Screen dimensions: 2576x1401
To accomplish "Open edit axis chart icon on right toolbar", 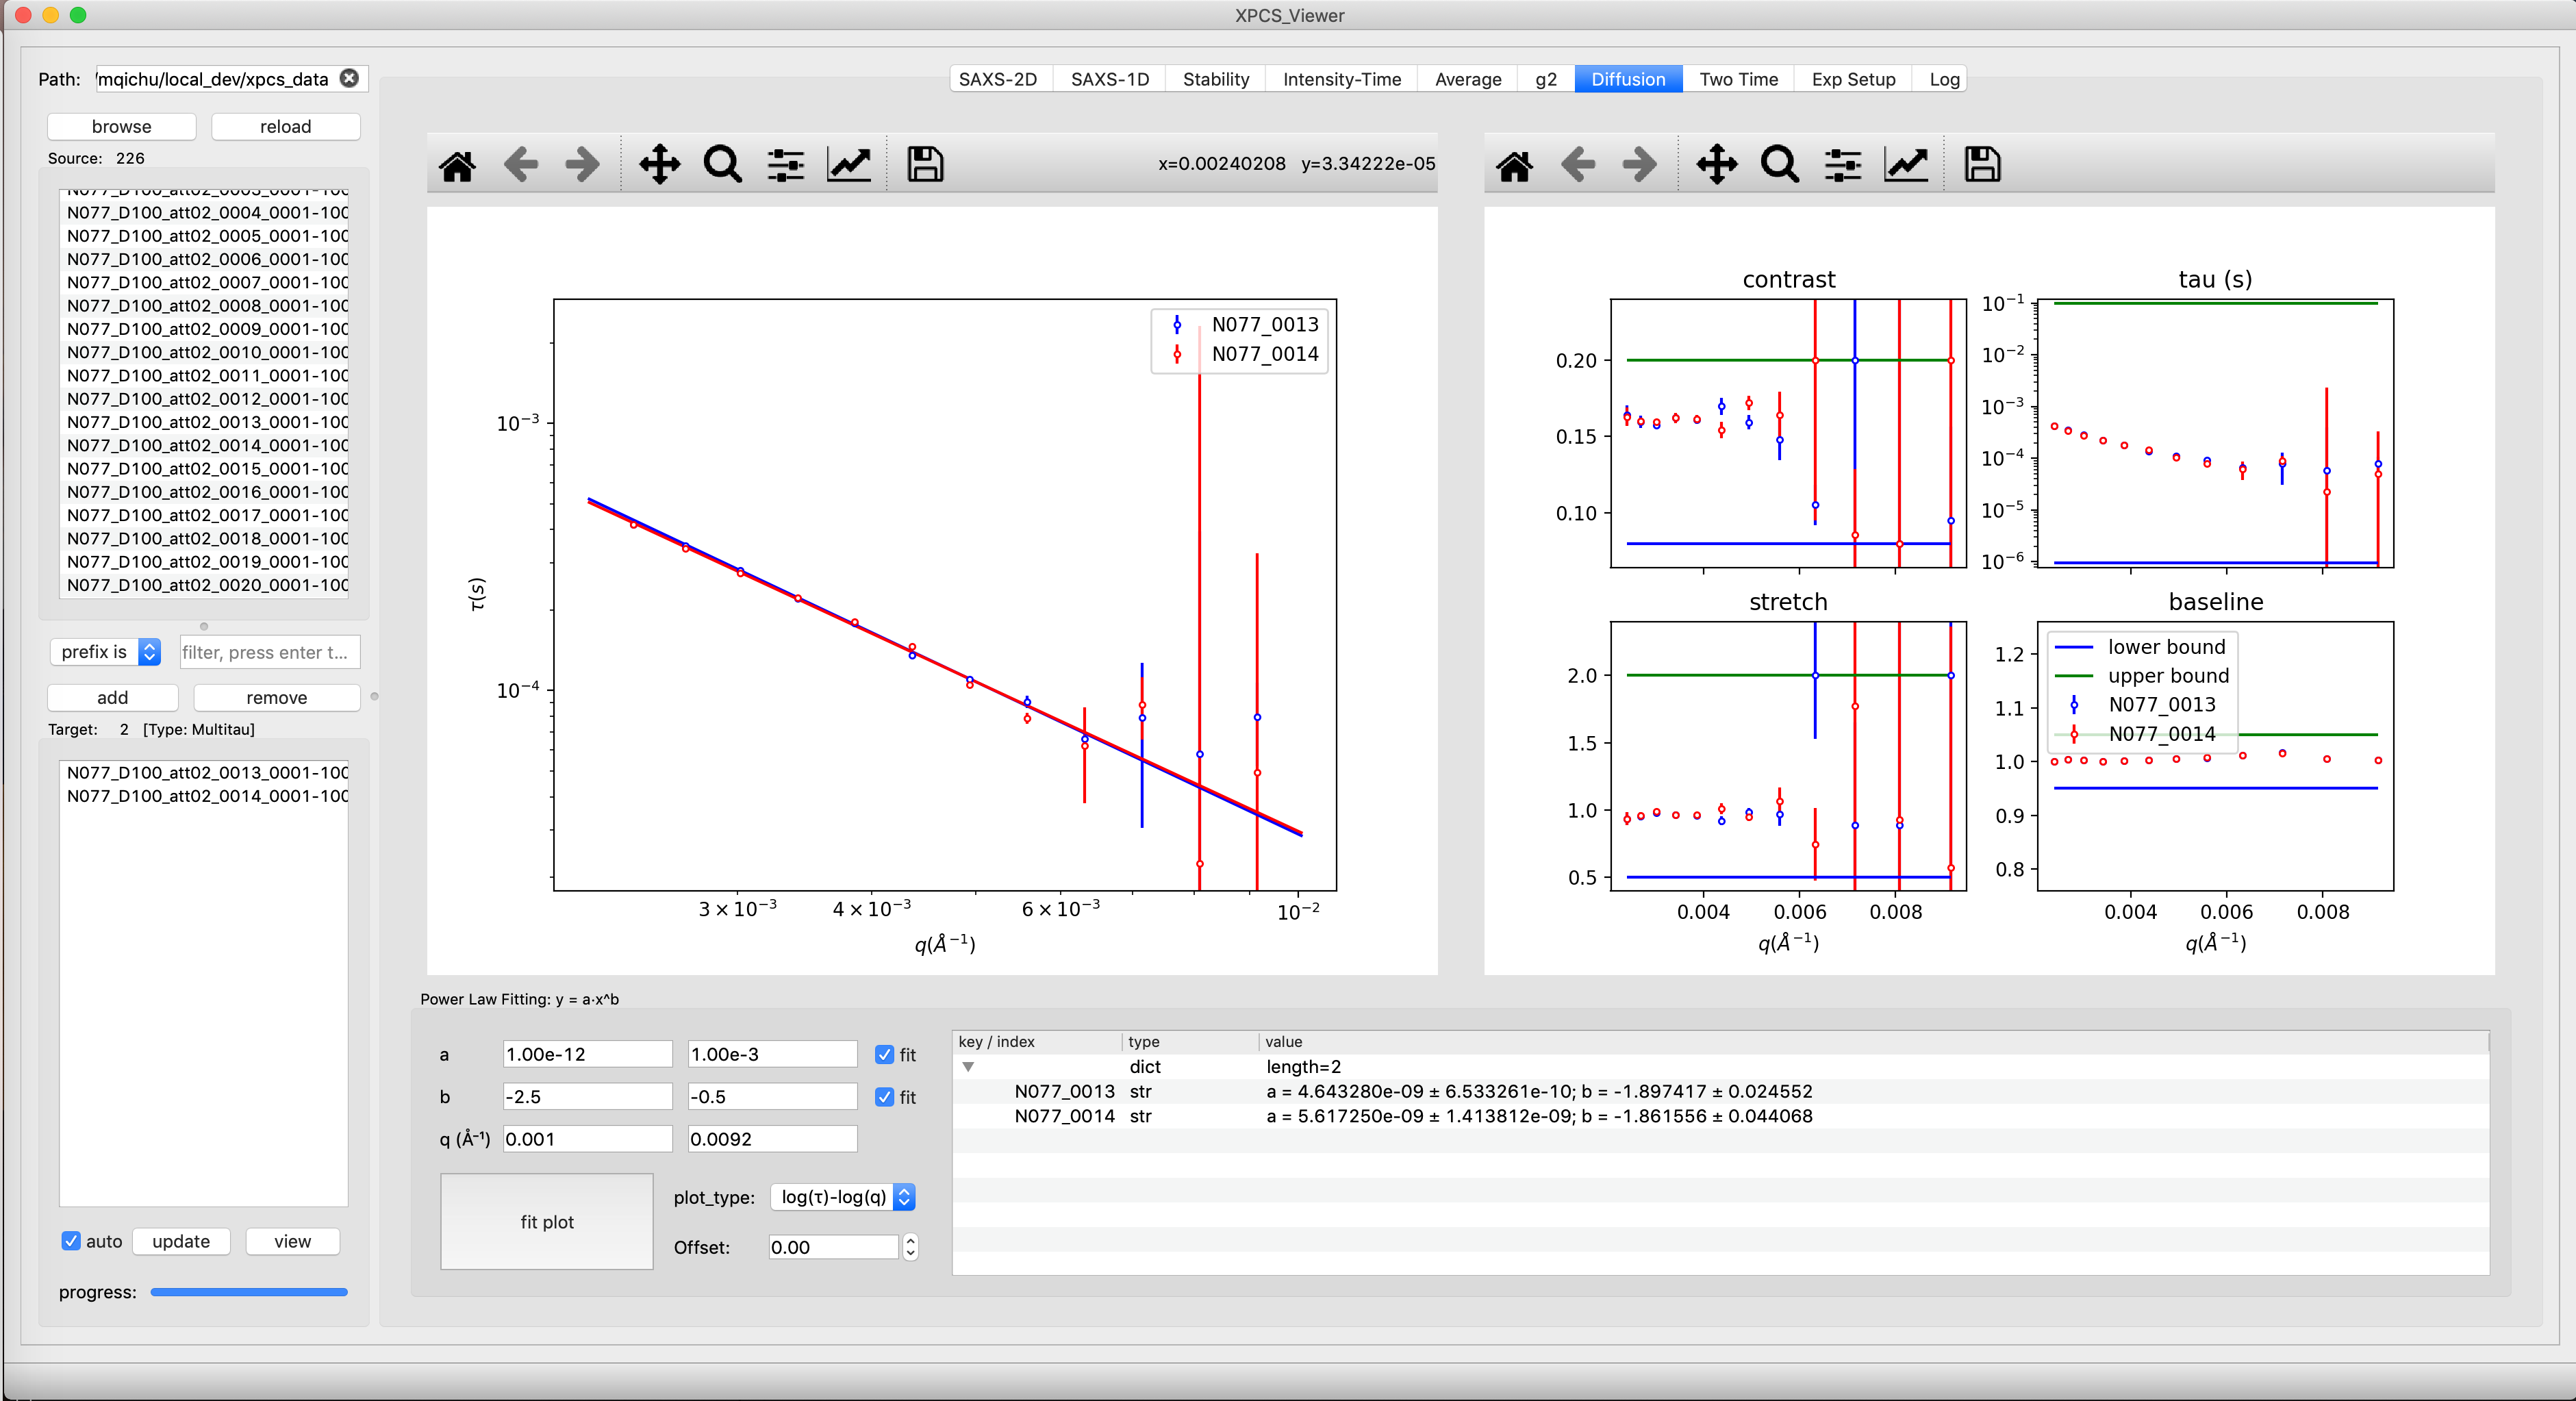I will click(x=1906, y=164).
